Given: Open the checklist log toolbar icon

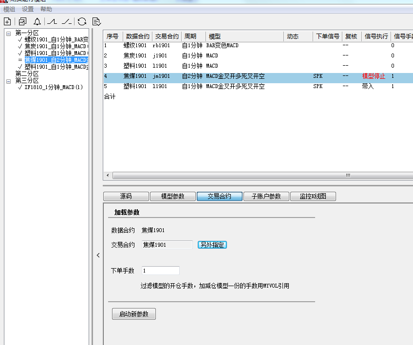Looking at the screenshot, I should [x=96, y=21].
